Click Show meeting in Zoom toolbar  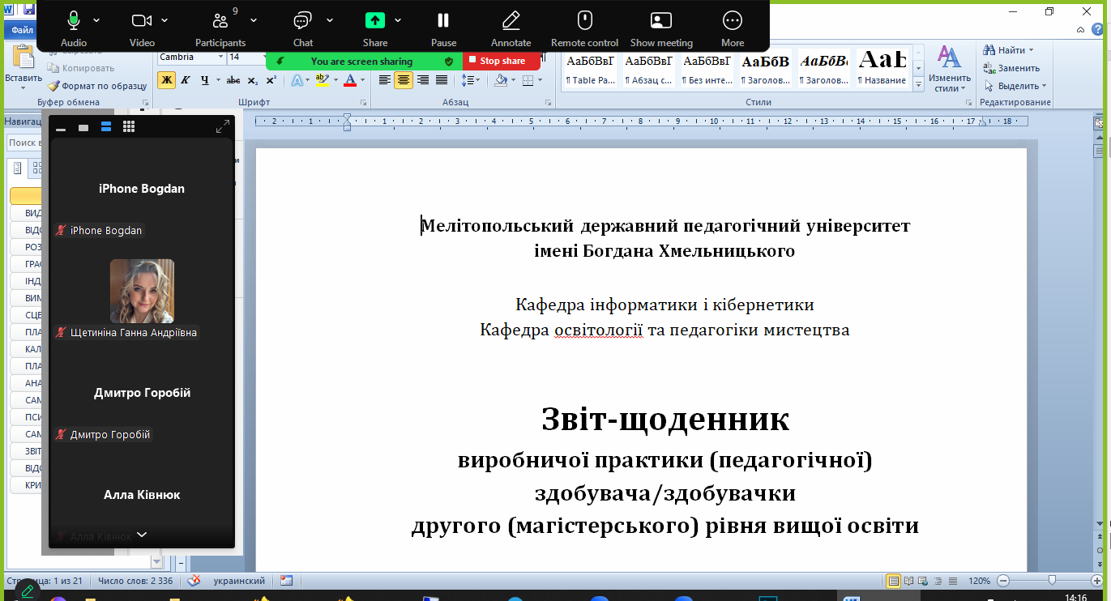[661, 27]
